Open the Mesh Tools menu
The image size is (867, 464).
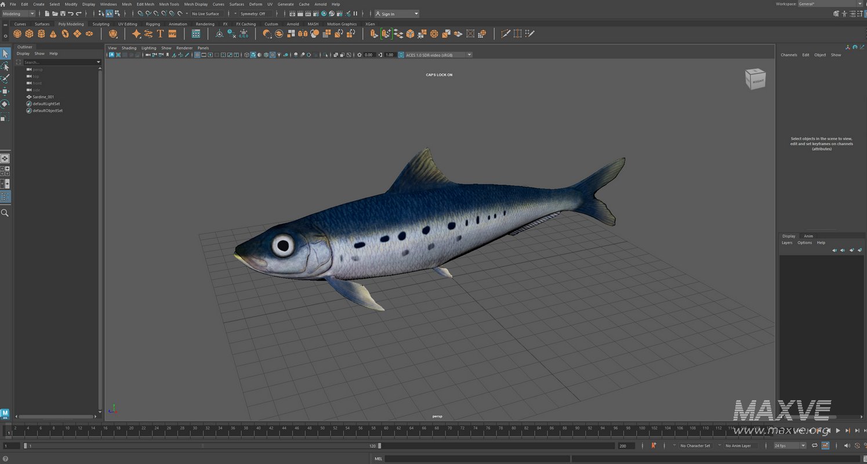(169, 4)
